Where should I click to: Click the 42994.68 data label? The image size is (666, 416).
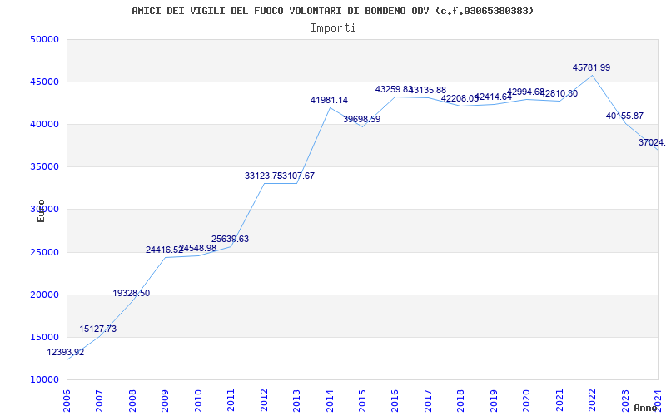point(526,92)
